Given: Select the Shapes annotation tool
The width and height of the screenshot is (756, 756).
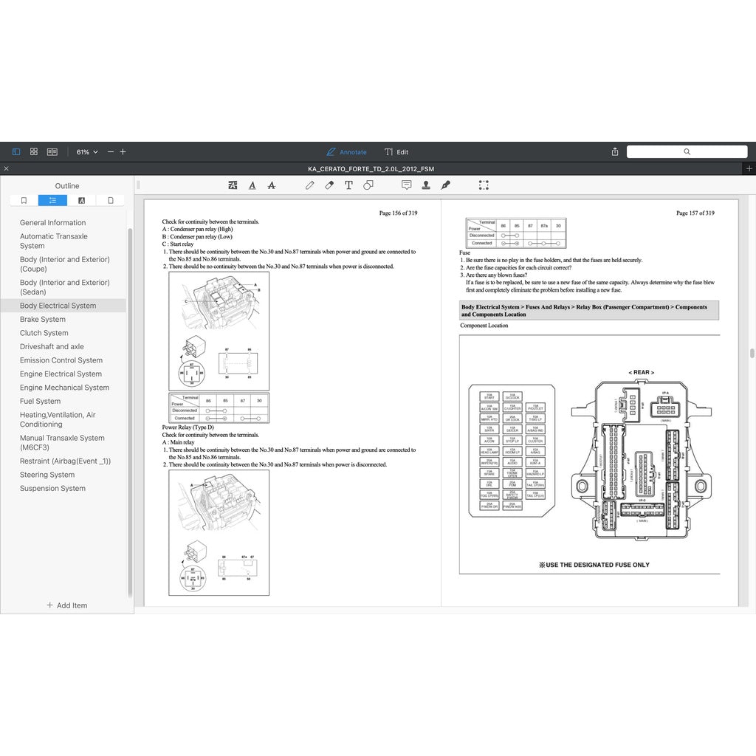Looking at the screenshot, I should 368,185.
